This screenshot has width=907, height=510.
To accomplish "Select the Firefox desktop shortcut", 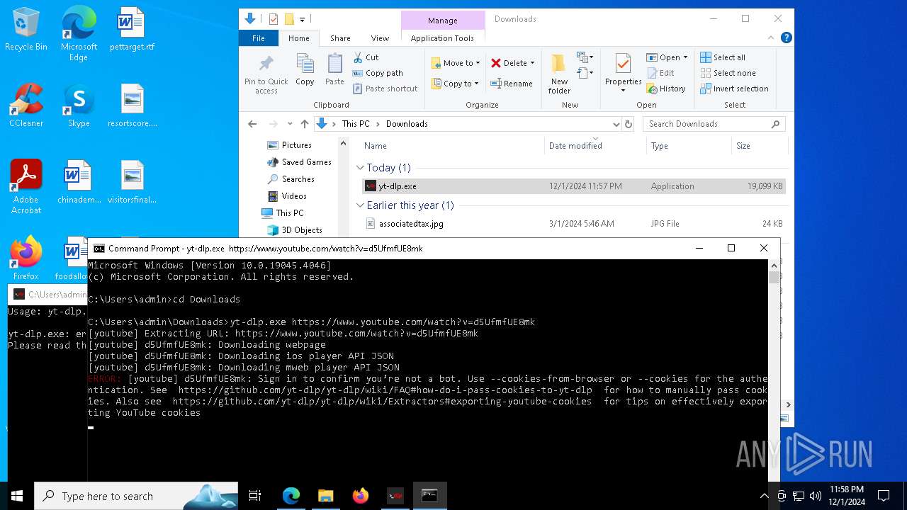I will tap(26, 258).
